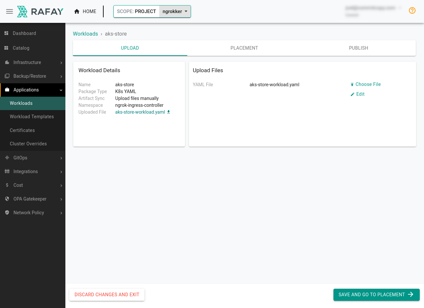Open the help question-mark icon
Viewport: 424px width, 308px height.
pyautogui.click(x=412, y=10)
